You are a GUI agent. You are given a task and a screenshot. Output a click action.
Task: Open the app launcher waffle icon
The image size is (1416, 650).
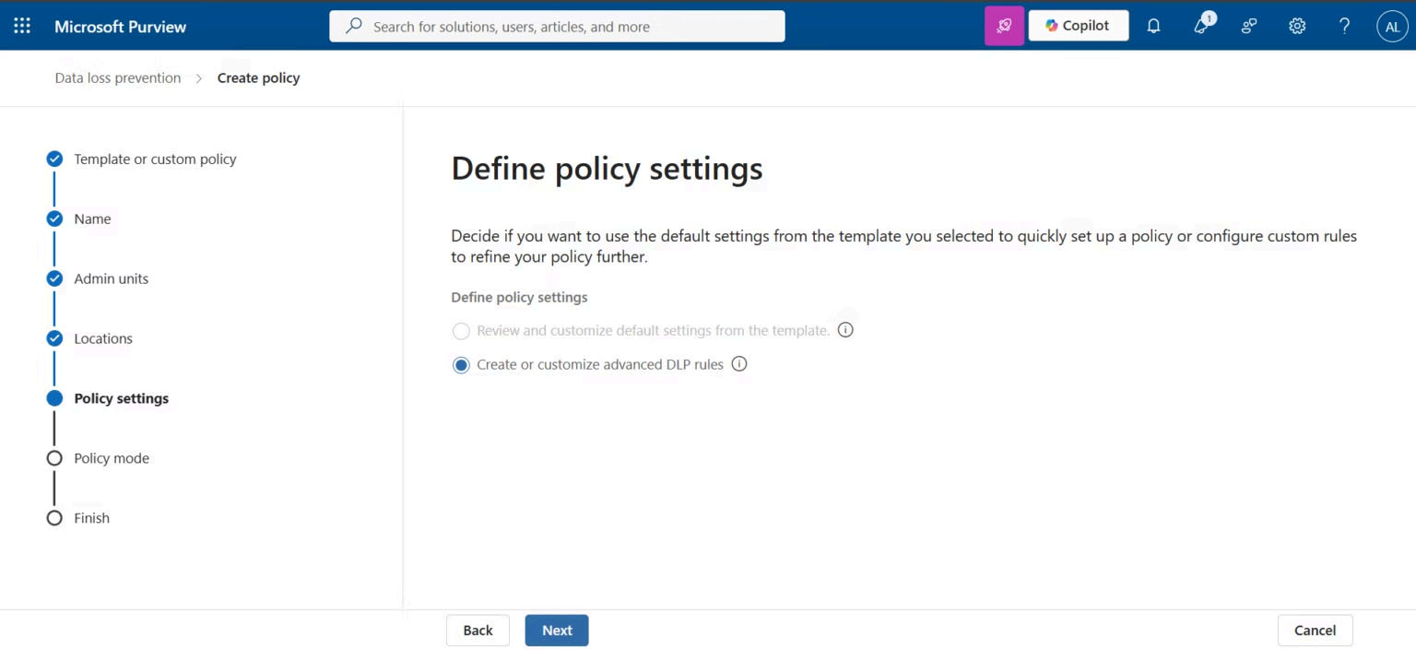click(x=22, y=26)
